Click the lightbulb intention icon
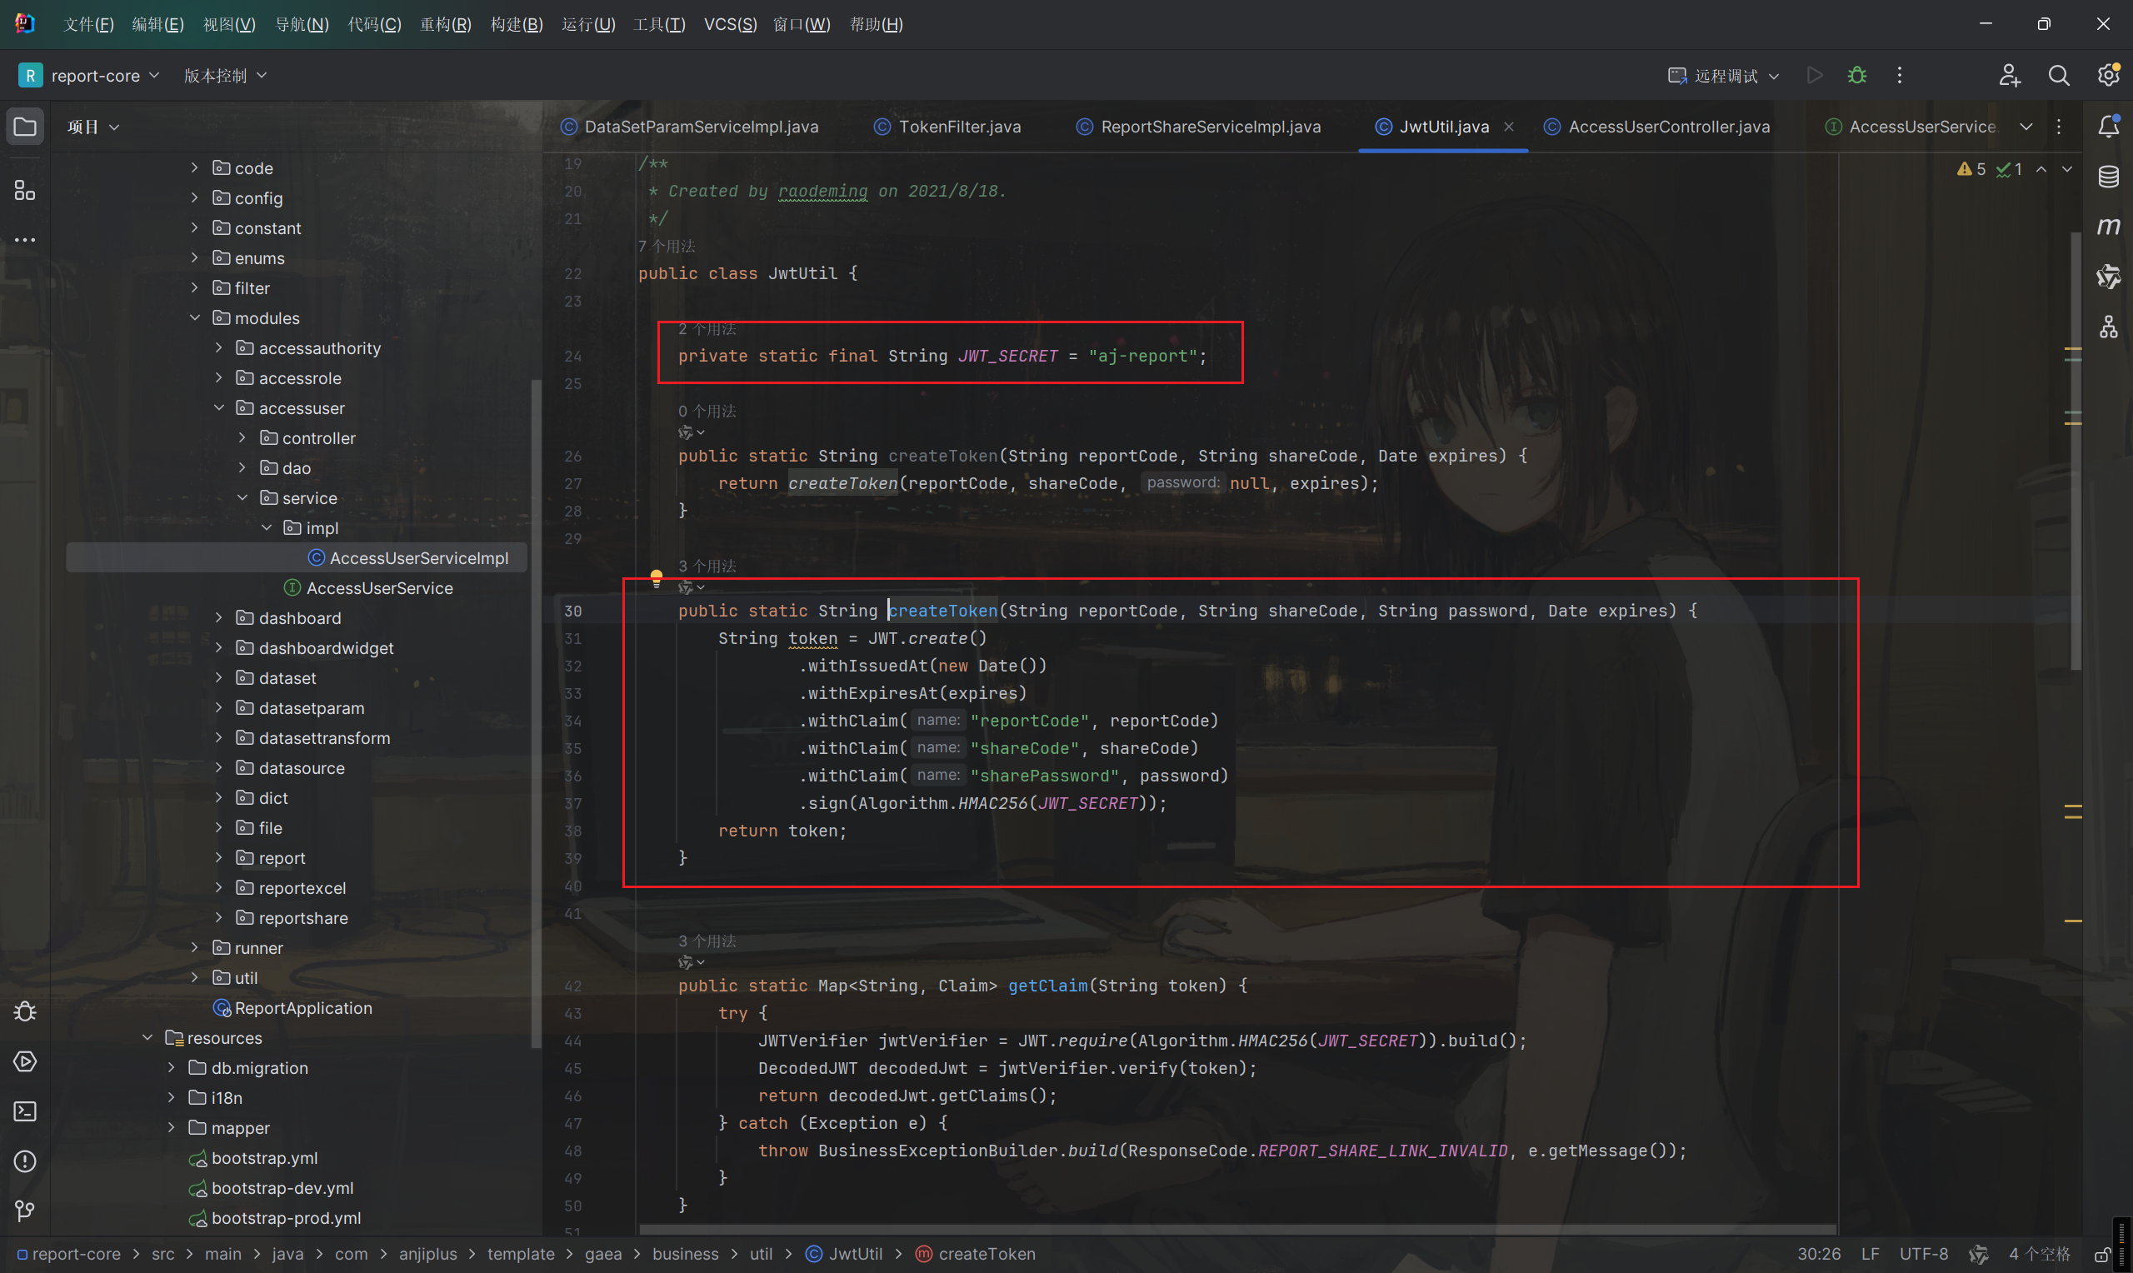Screen dimensions: 2133x1273 tap(656, 577)
